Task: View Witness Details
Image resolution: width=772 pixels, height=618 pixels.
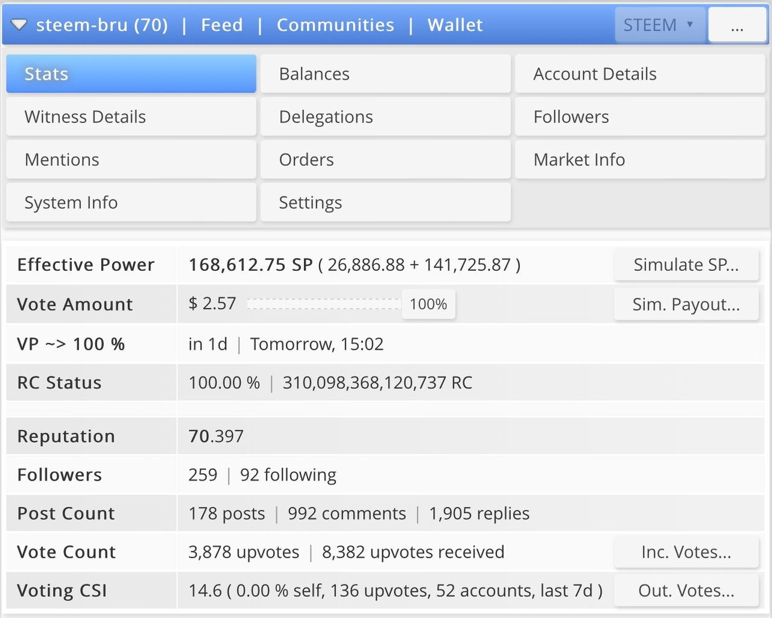Action: tap(131, 116)
